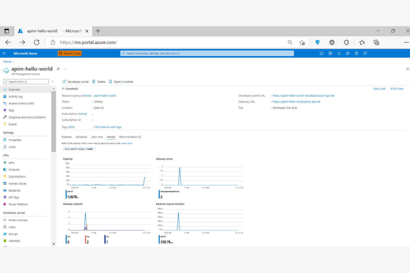The image size is (410, 273).
Task: Open the browser Extensions puzzle icon
Action: pos(346,42)
